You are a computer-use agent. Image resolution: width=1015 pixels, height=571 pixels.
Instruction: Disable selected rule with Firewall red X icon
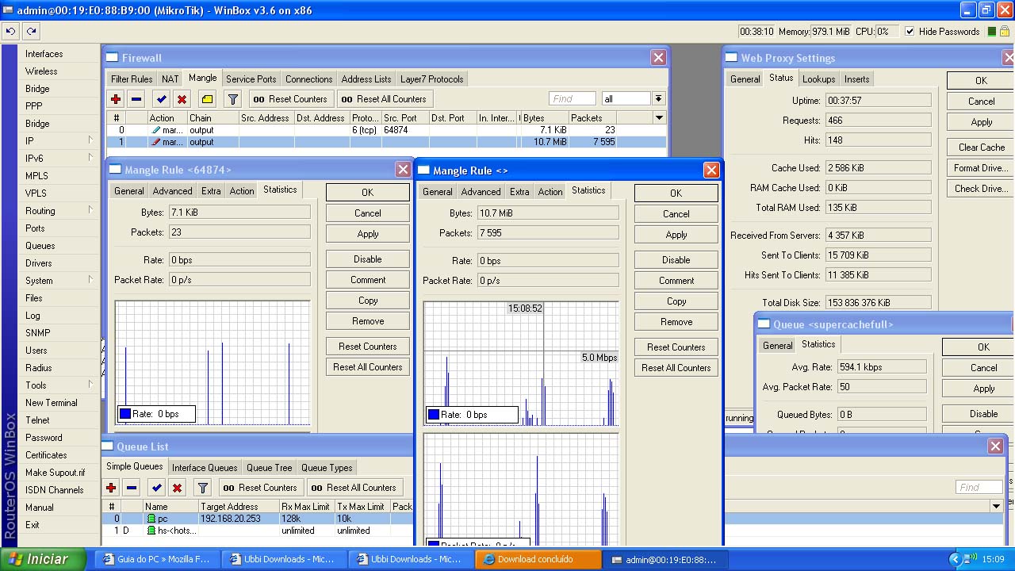182,99
